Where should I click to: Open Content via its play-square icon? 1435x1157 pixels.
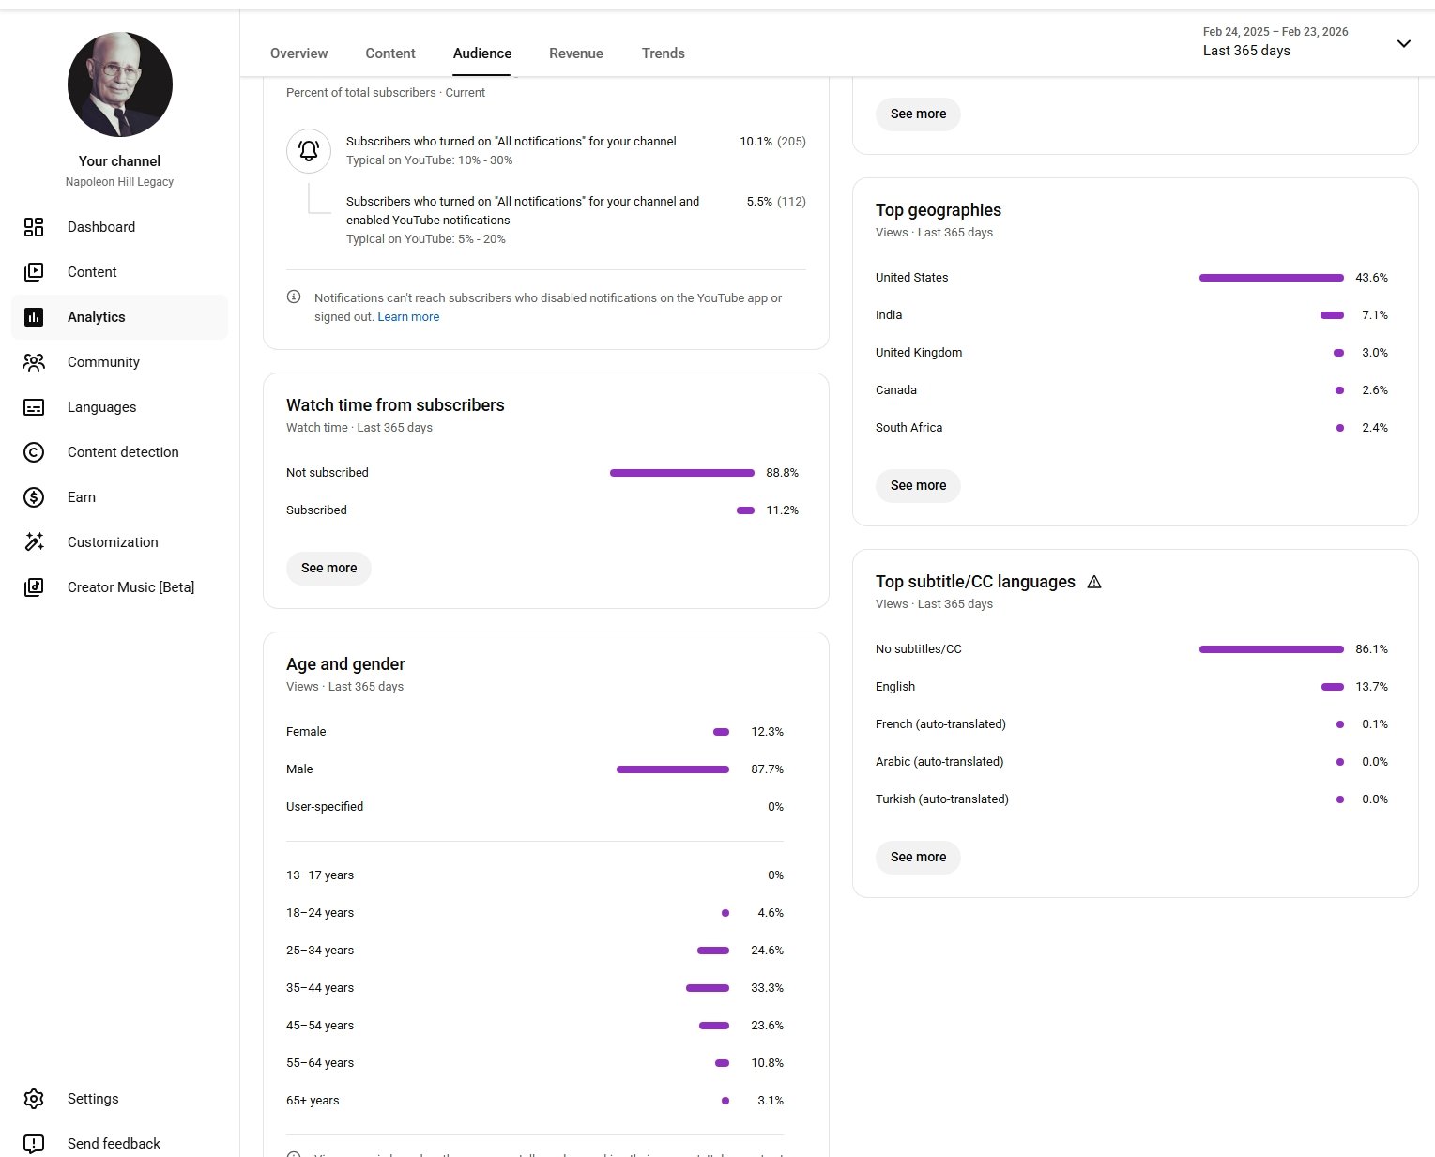click(34, 272)
